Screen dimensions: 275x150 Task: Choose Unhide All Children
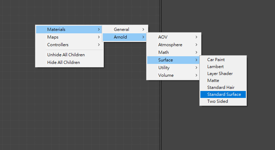click(x=66, y=55)
